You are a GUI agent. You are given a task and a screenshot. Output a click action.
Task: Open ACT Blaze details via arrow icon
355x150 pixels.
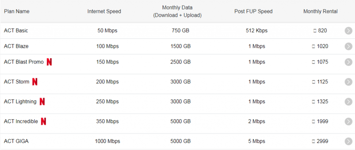pyautogui.click(x=348, y=46)
